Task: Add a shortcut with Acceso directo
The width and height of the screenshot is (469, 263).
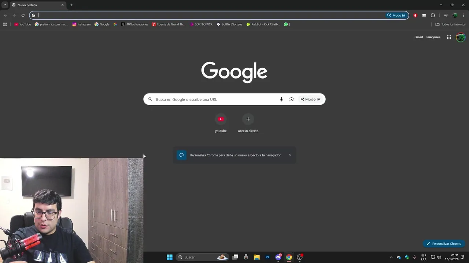Action: point(248,123)
